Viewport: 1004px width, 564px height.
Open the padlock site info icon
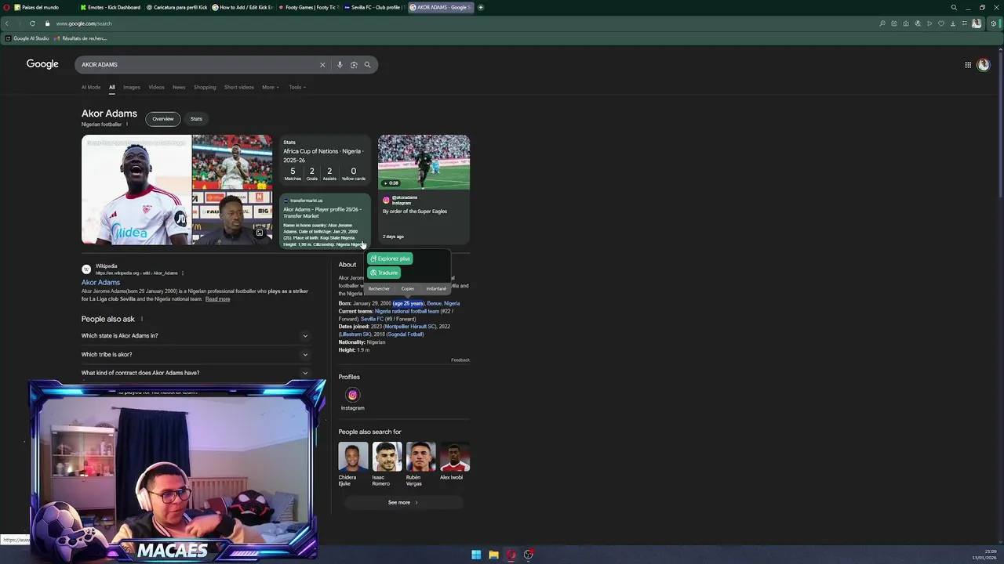(x=47, y=23)
